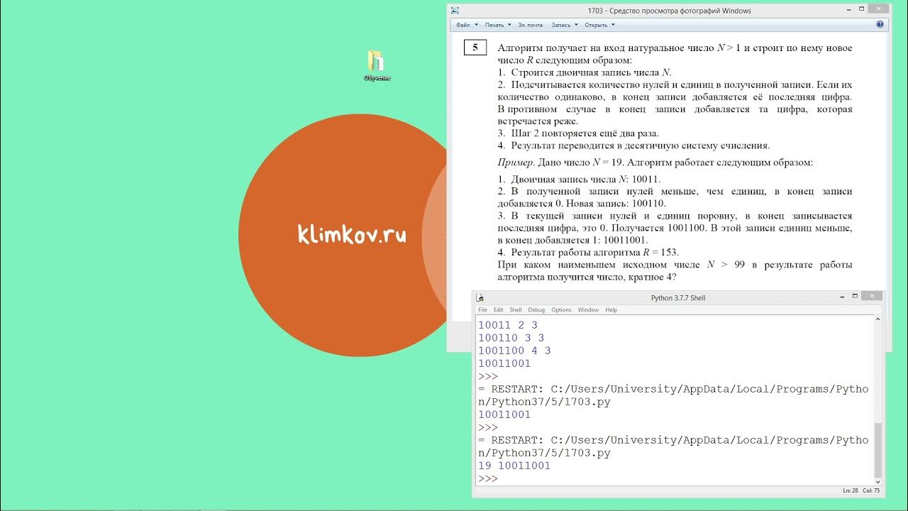908x511 pixels.
Task: Open the Help menu in IDLE
Action: click(611, 310)
